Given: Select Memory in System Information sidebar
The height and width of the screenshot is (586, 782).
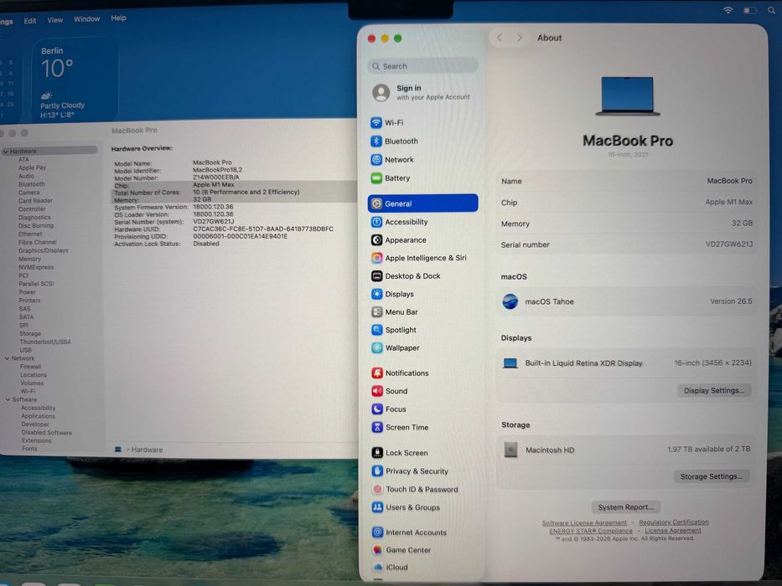Looking at the screenshot, I should coord(30,260).
